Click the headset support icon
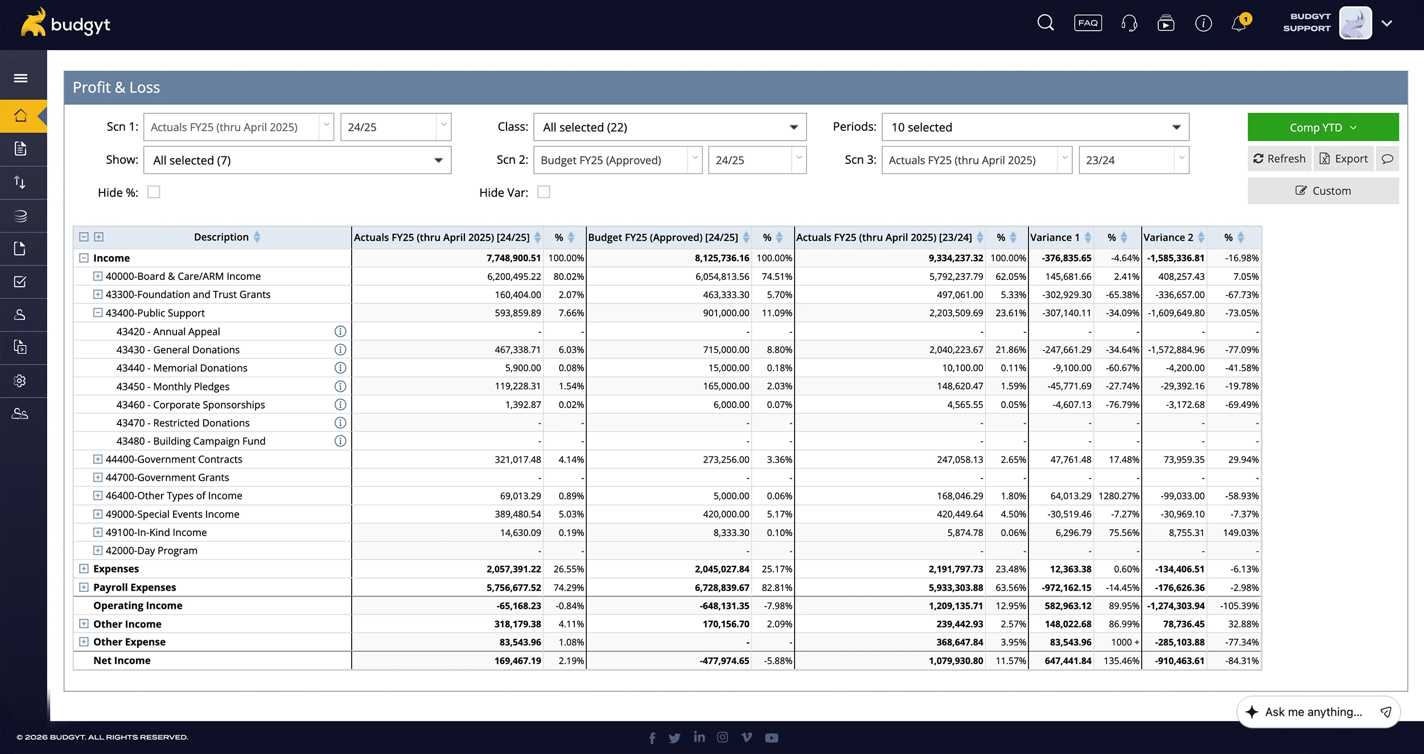 [x=1129, y=23]
